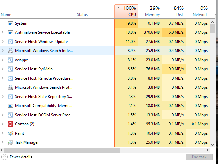Expand Service Host: Remote Procedure group
The height and width of the screenshot is (164, 218).
tap(3, 78)
